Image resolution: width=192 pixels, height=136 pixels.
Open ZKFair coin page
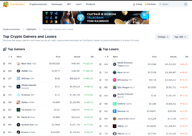123,126
